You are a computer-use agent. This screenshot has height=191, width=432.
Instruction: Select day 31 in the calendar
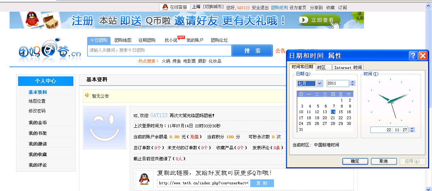[301, 129]
